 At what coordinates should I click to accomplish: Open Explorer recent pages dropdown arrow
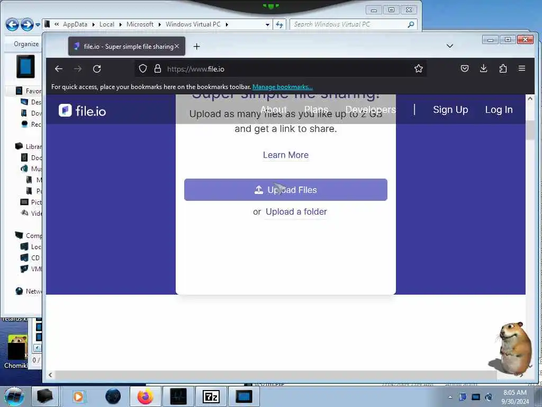(x=38, y=24)
